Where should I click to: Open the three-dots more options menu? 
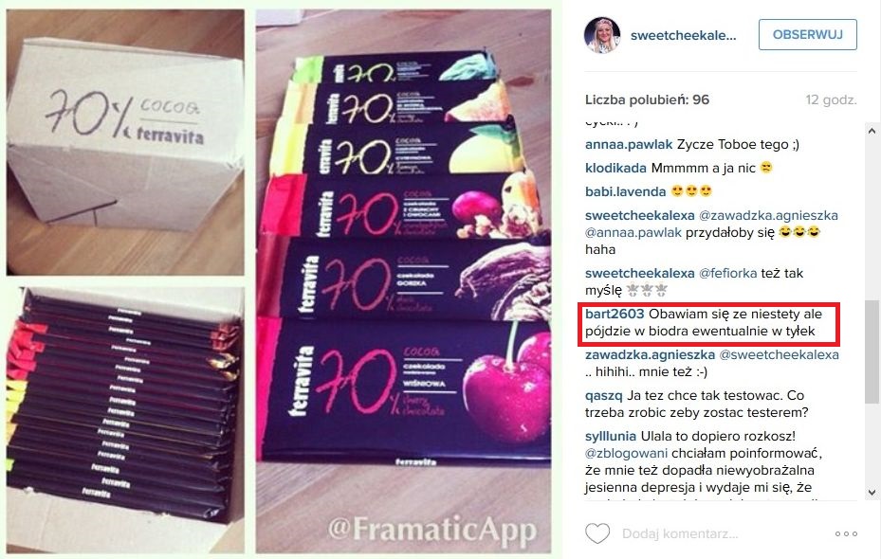846,533
